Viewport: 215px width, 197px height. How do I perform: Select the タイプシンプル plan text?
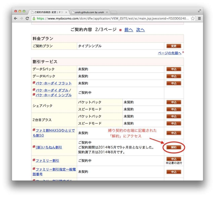point(90,46)
